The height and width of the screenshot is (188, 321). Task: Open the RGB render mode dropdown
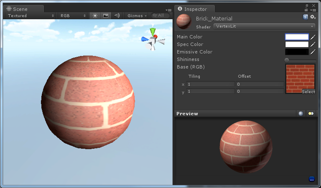73,15
